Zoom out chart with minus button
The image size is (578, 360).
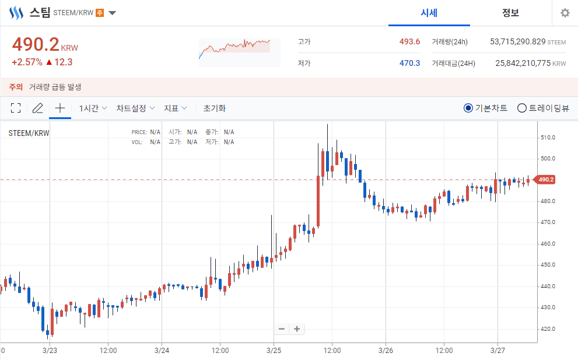pos(282,328)
